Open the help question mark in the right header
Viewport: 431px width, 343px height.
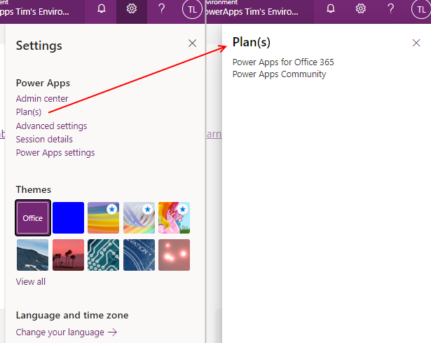(x=390, y=9)
